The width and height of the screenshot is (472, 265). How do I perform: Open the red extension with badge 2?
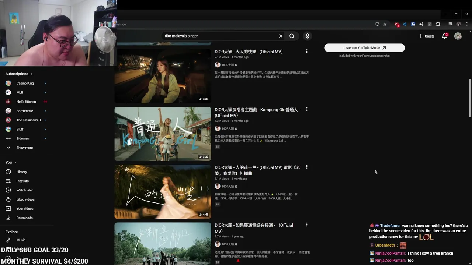click(x=396, y=24)
